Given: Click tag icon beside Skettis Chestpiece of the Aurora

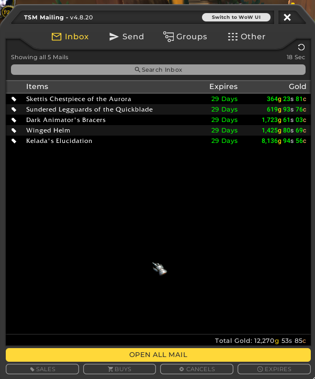Looking at the screenshot, I should coord(14,99).
